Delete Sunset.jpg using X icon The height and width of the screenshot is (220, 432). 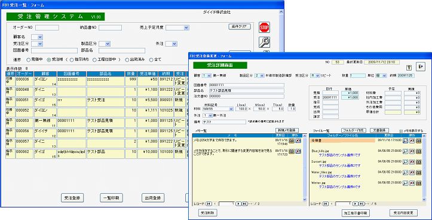[412, 162]
